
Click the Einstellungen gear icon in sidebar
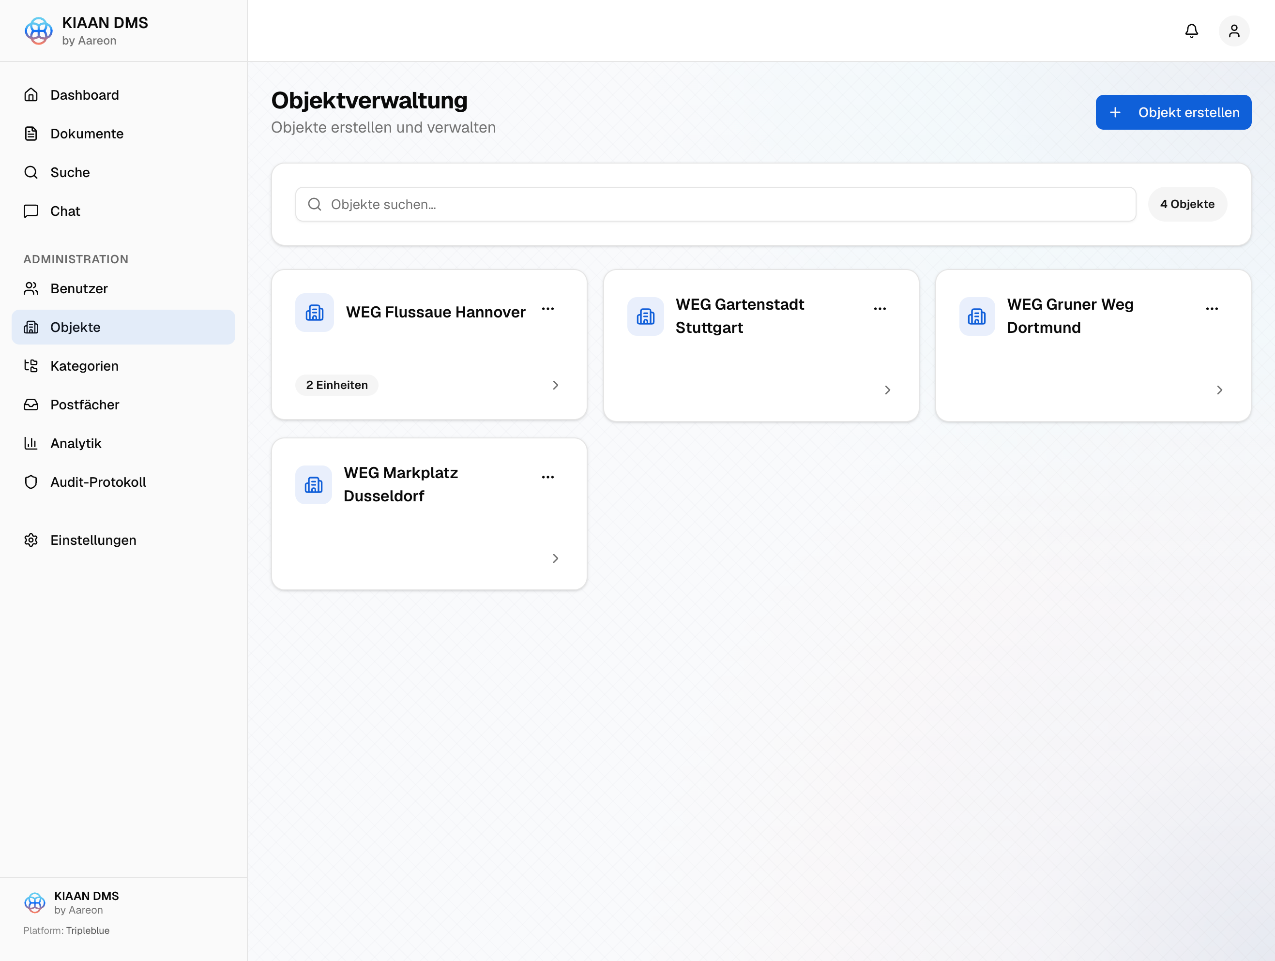click(31, 540)
